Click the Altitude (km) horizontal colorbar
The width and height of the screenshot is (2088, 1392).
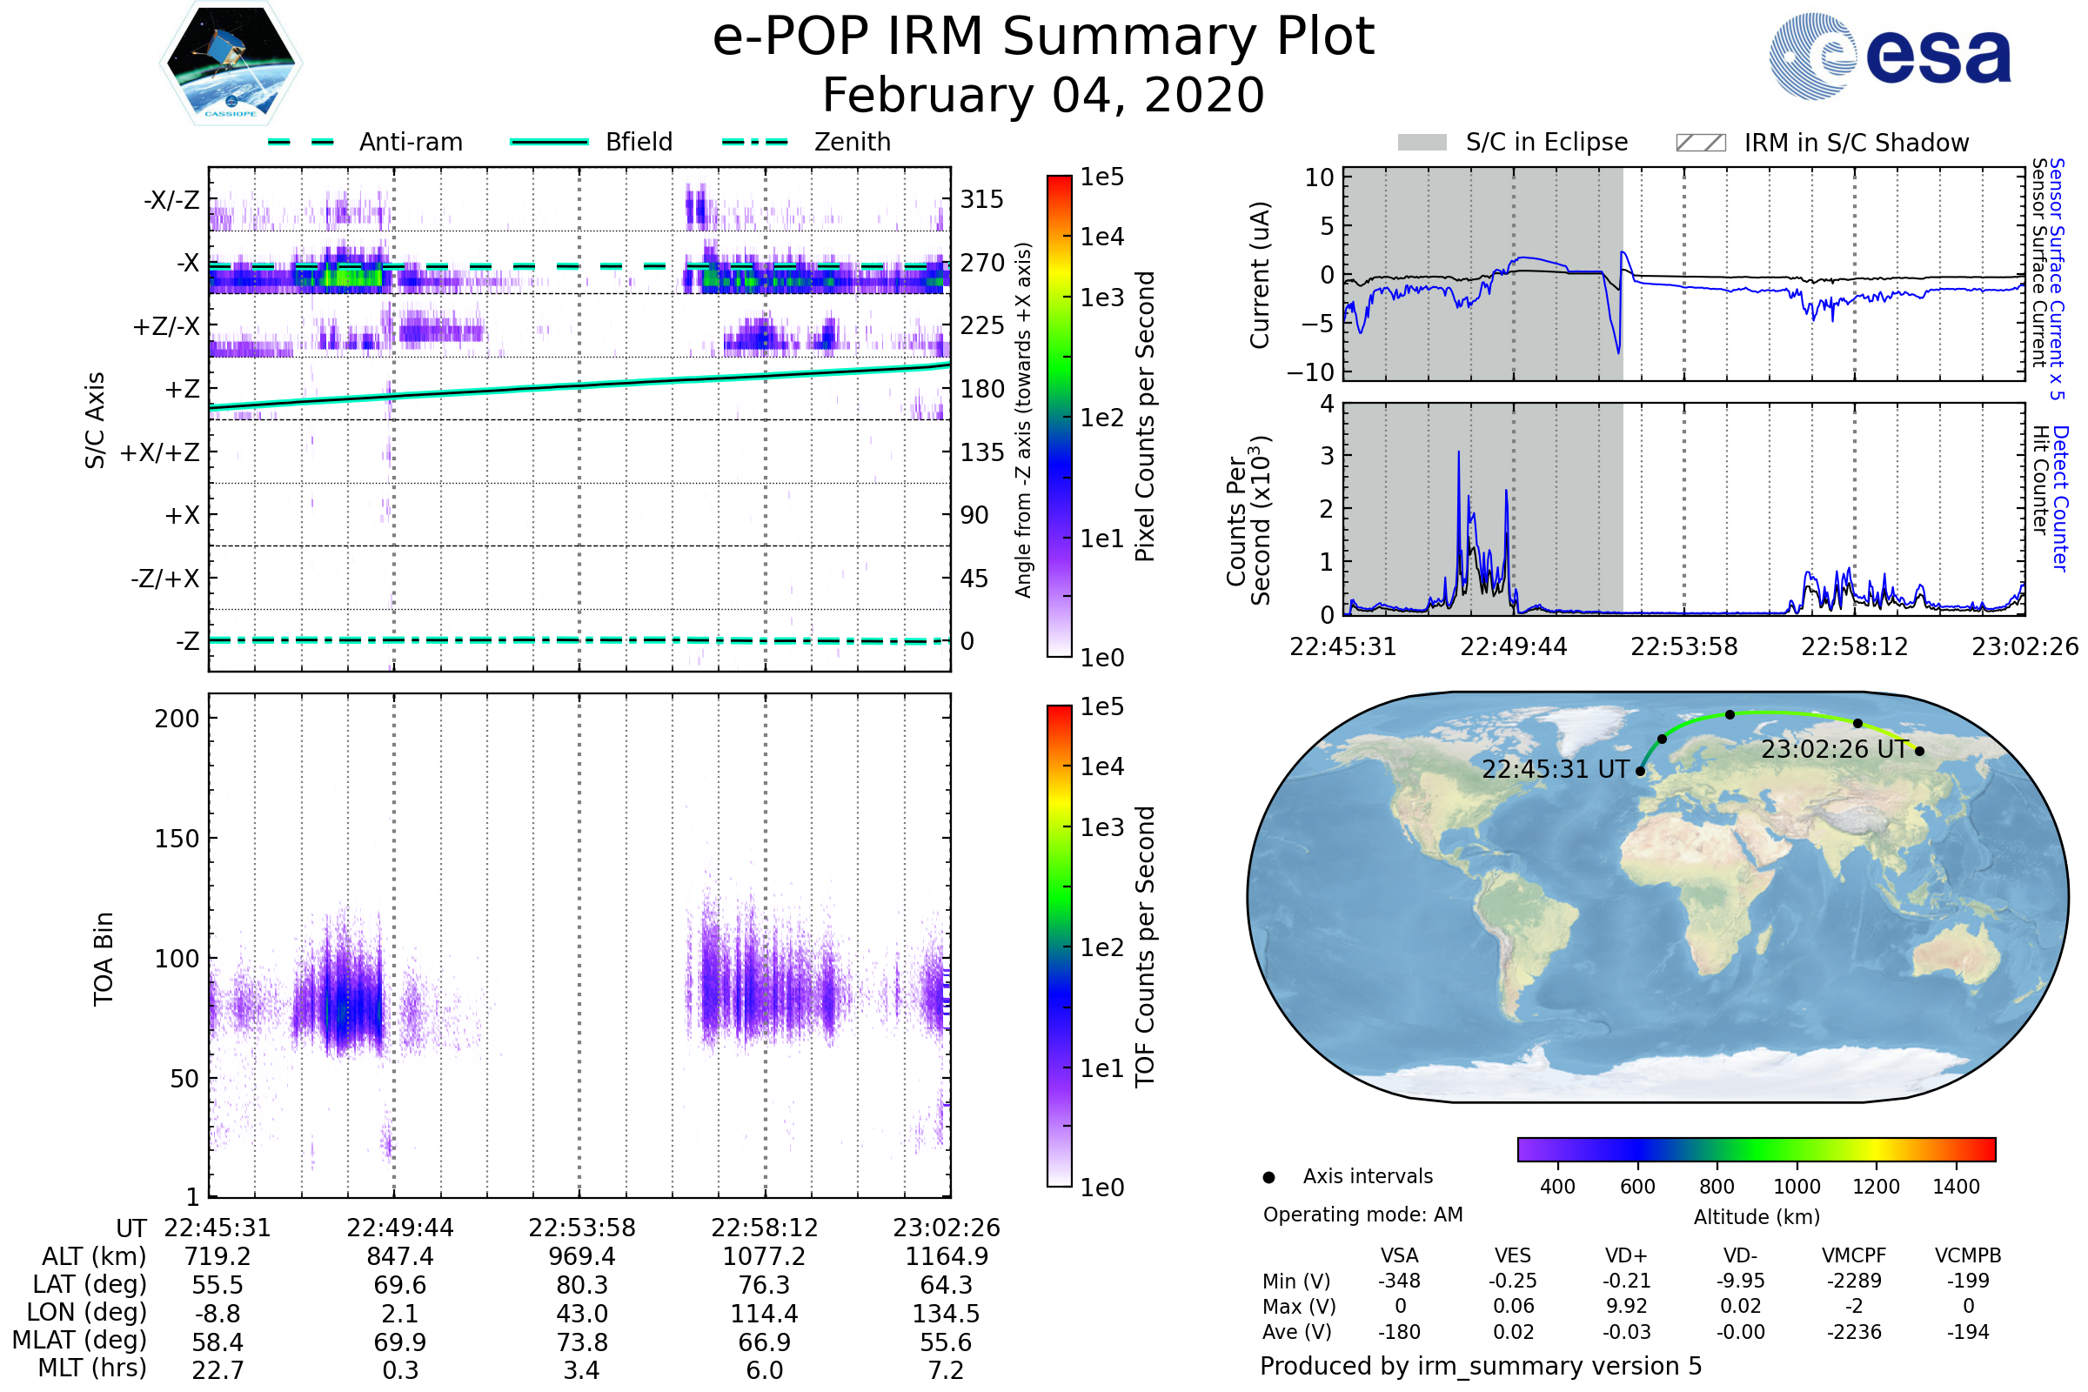tap(1756, 1148)
